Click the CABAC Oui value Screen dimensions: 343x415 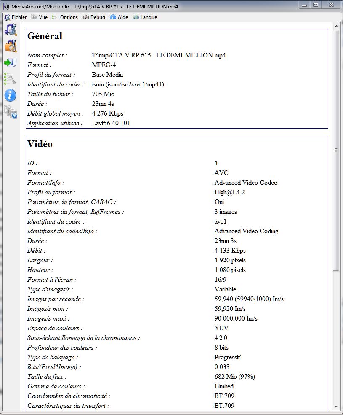coord(219,202)
